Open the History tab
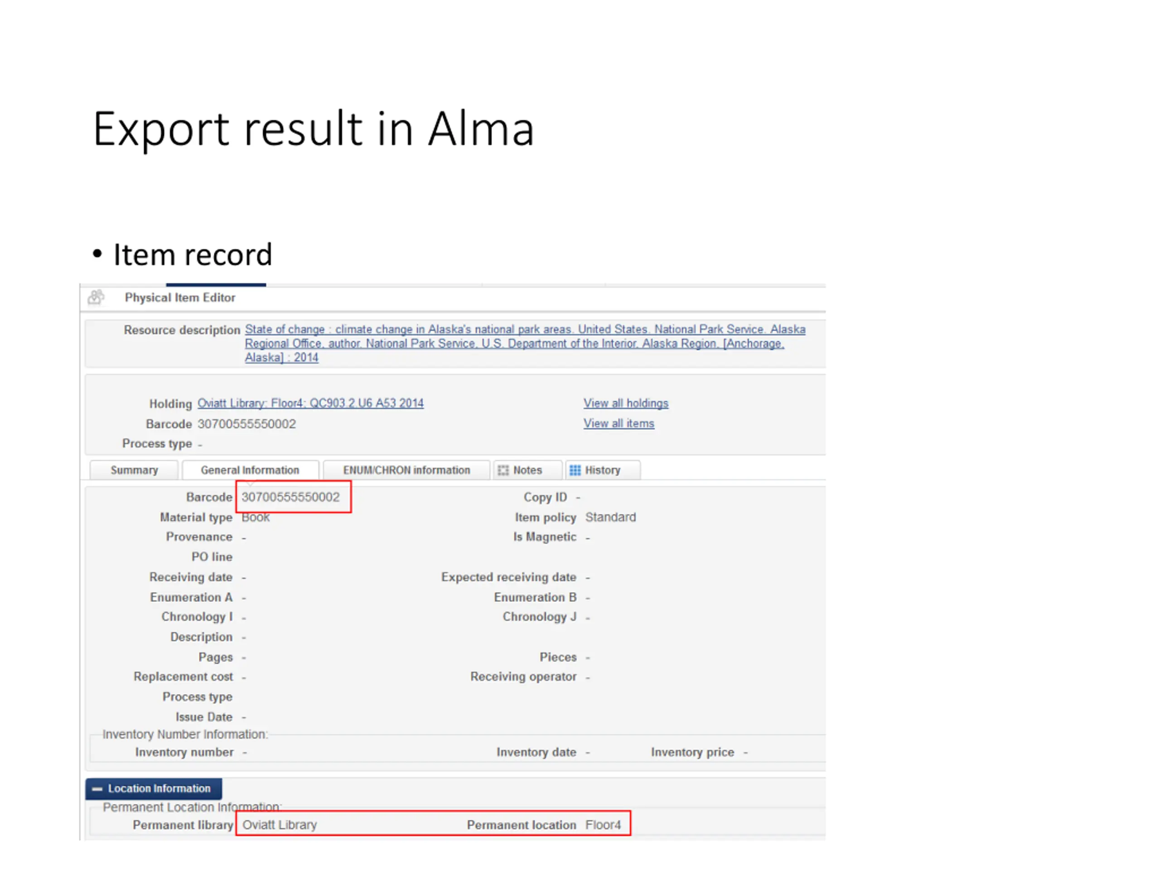1160x870 pixels. (603, 470)
